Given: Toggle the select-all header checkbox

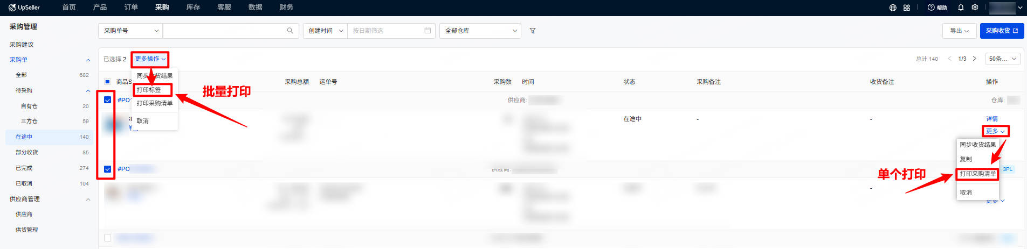Looking at the screenshot, I should (108, 82).
